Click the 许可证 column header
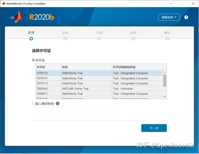Screen dimensions: 199x154 [49, 67]
